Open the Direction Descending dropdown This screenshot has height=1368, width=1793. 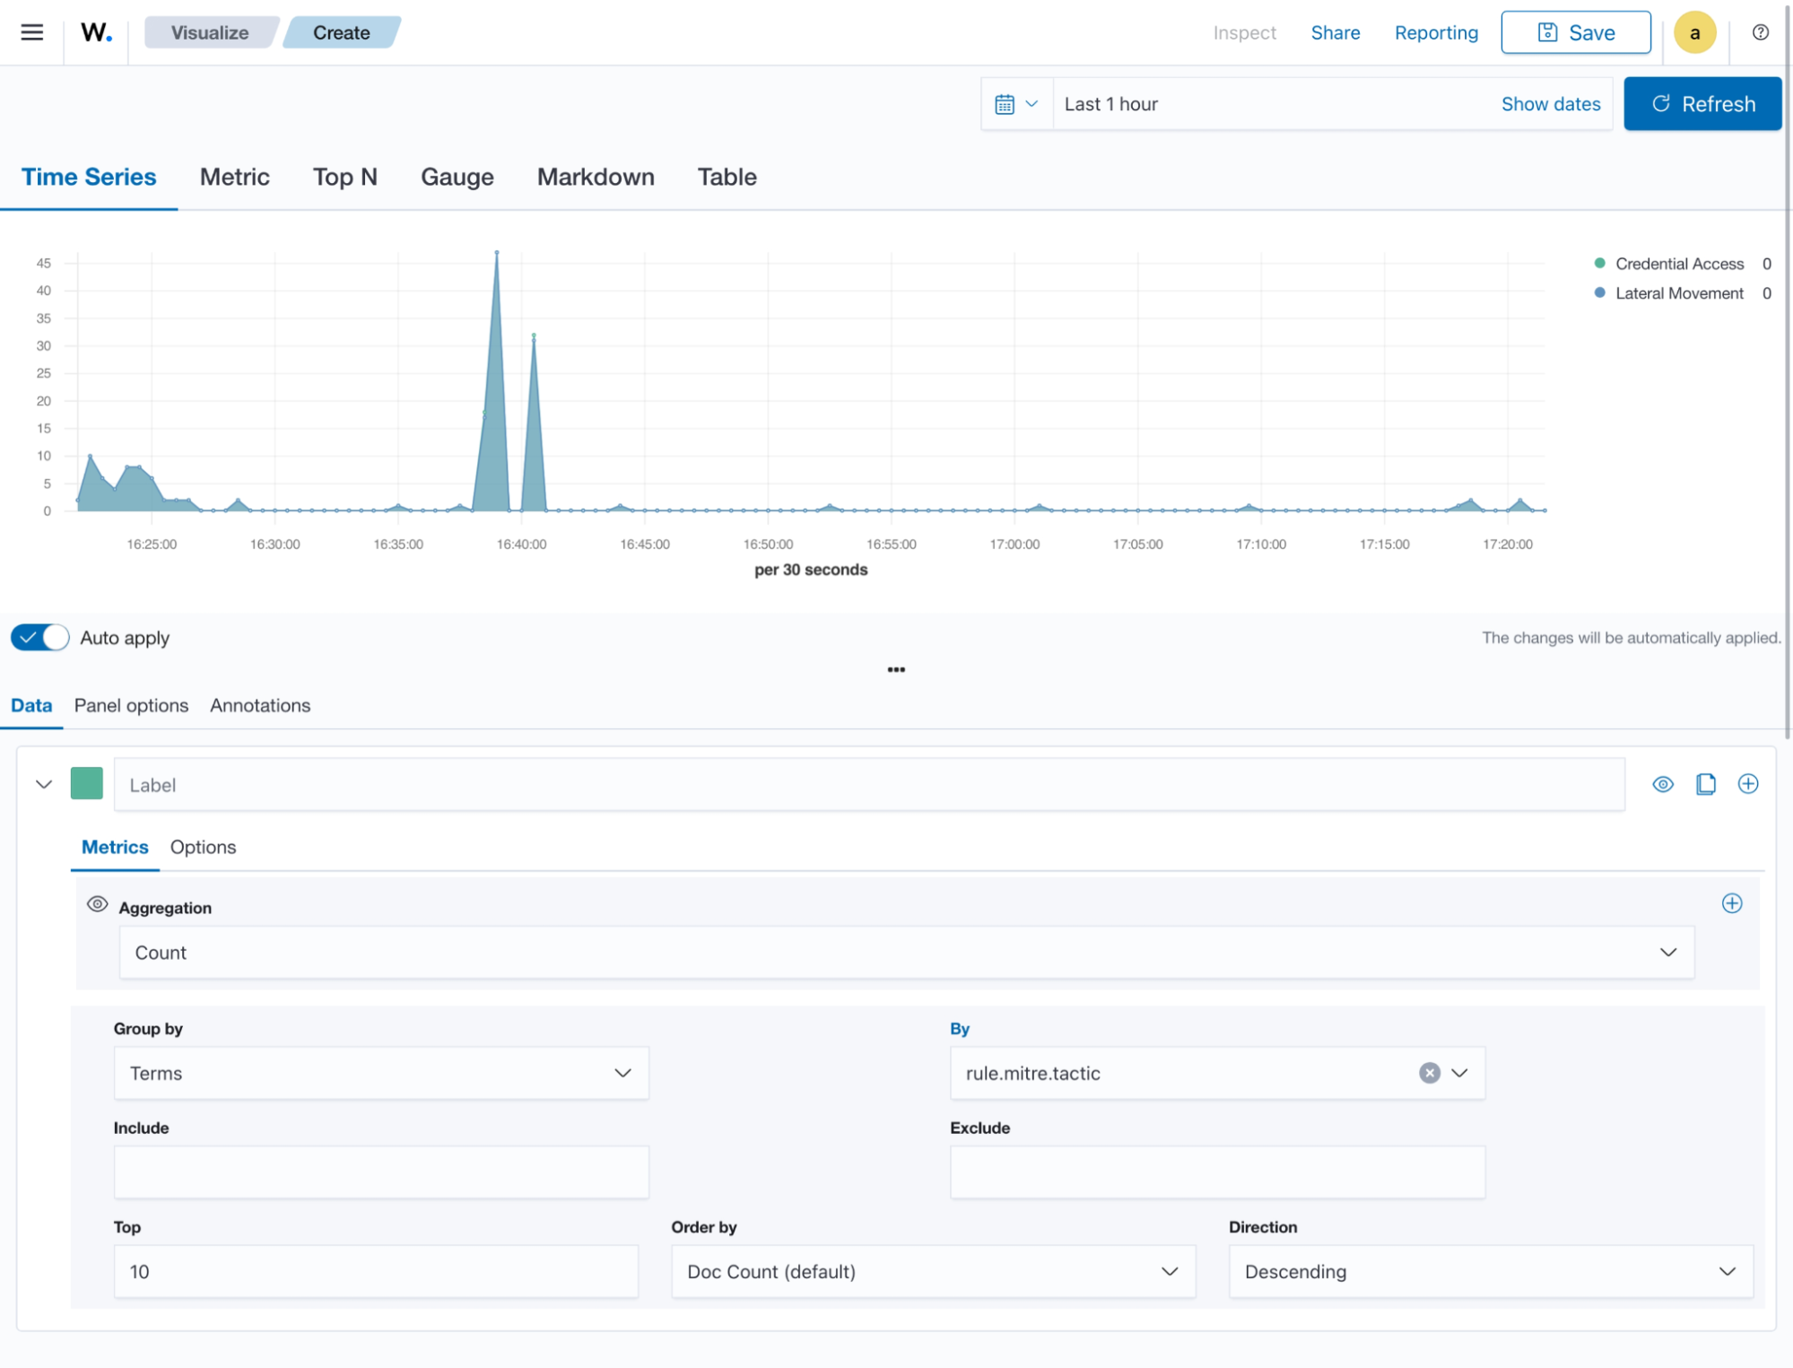[x=1490, y=1271]
